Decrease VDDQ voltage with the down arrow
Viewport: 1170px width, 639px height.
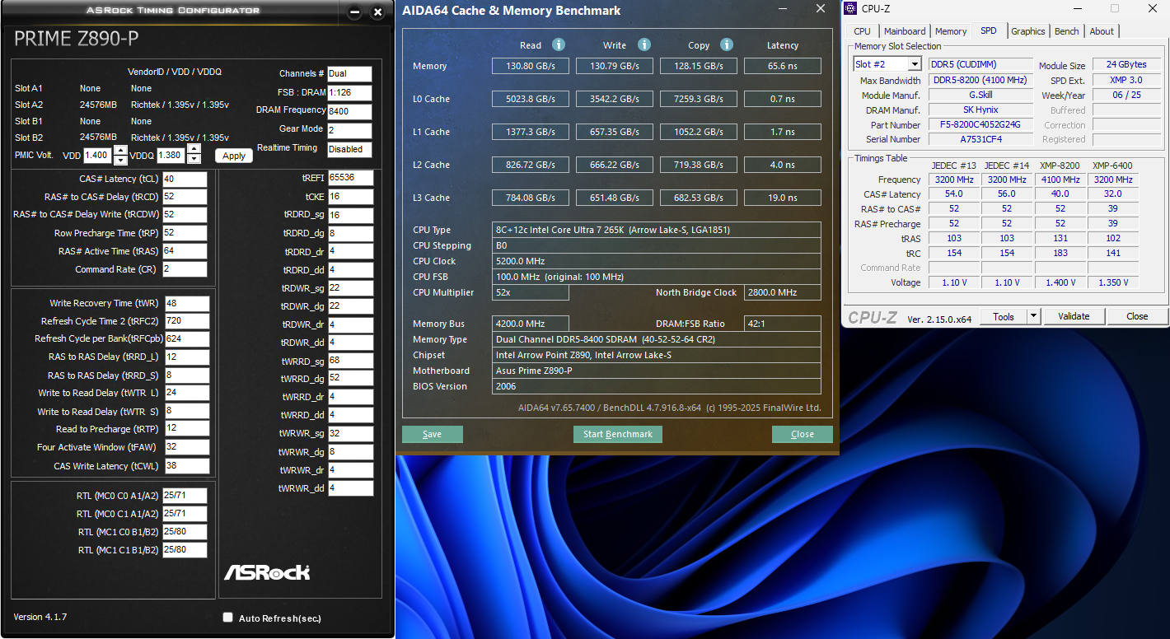coord(194,160)
